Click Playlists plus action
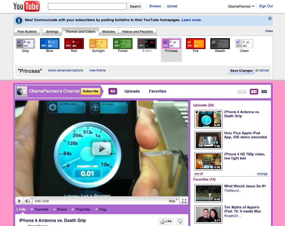 [81, 209]
